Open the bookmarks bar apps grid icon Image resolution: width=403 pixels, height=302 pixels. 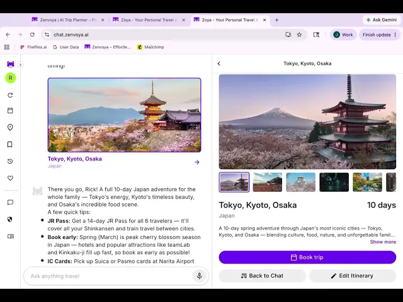click(x=7, y=47)
